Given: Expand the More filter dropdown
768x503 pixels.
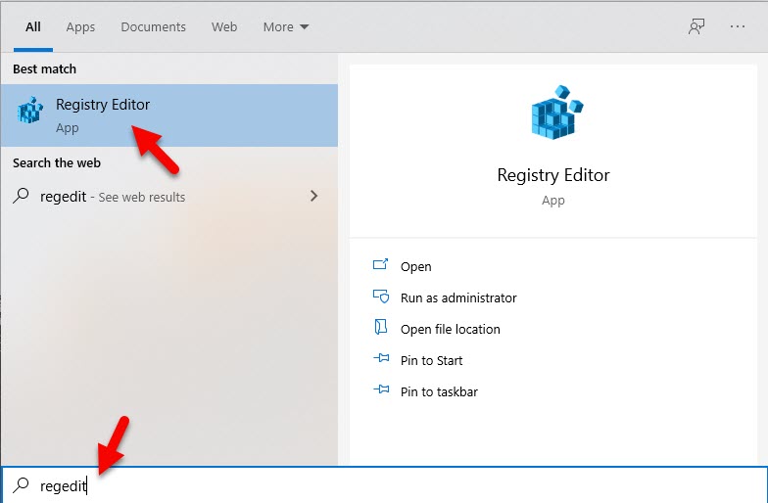Looking at the screenshot, I should pyautogui.click(x=285, y=27).
